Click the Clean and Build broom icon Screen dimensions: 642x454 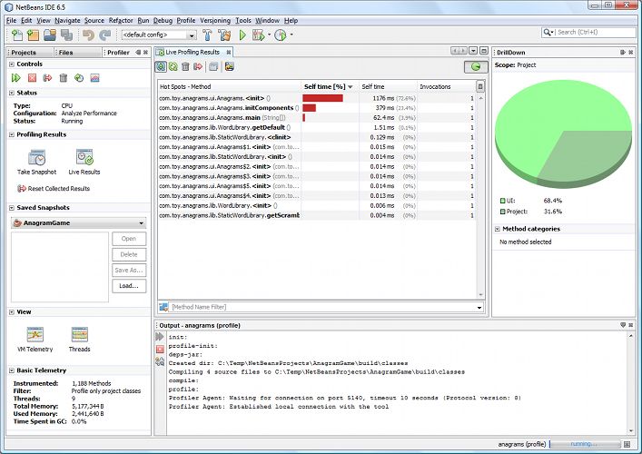coord(224,35)
